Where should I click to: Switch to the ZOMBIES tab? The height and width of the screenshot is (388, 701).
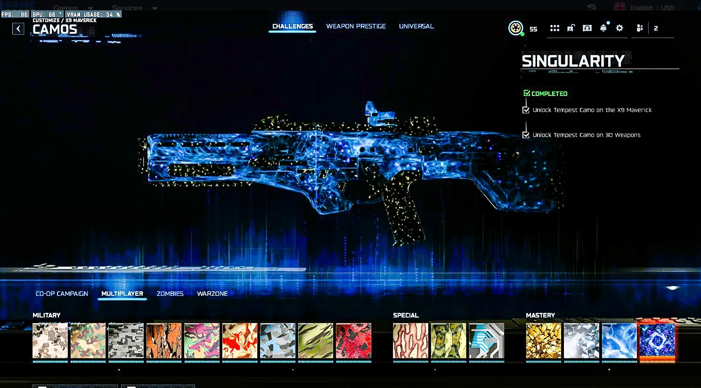coord(170,293)
